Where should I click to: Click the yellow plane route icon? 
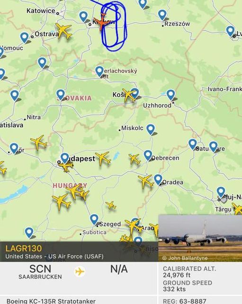80,271
